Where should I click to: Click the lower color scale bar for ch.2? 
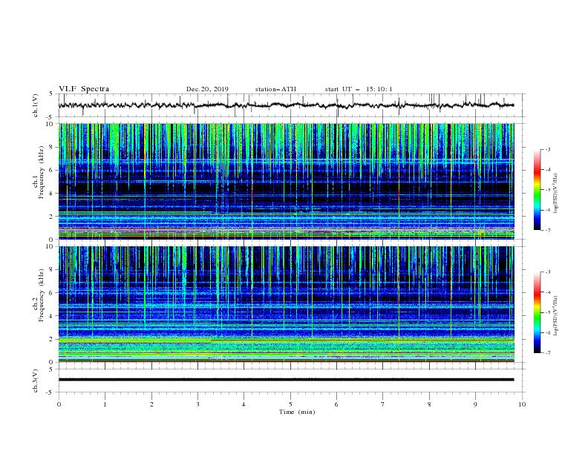[537, 312]
